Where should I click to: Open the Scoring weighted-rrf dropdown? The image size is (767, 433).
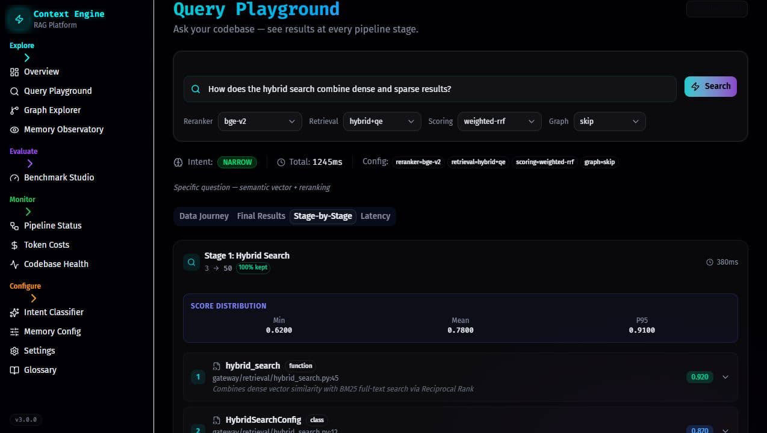tap(500, 121)
